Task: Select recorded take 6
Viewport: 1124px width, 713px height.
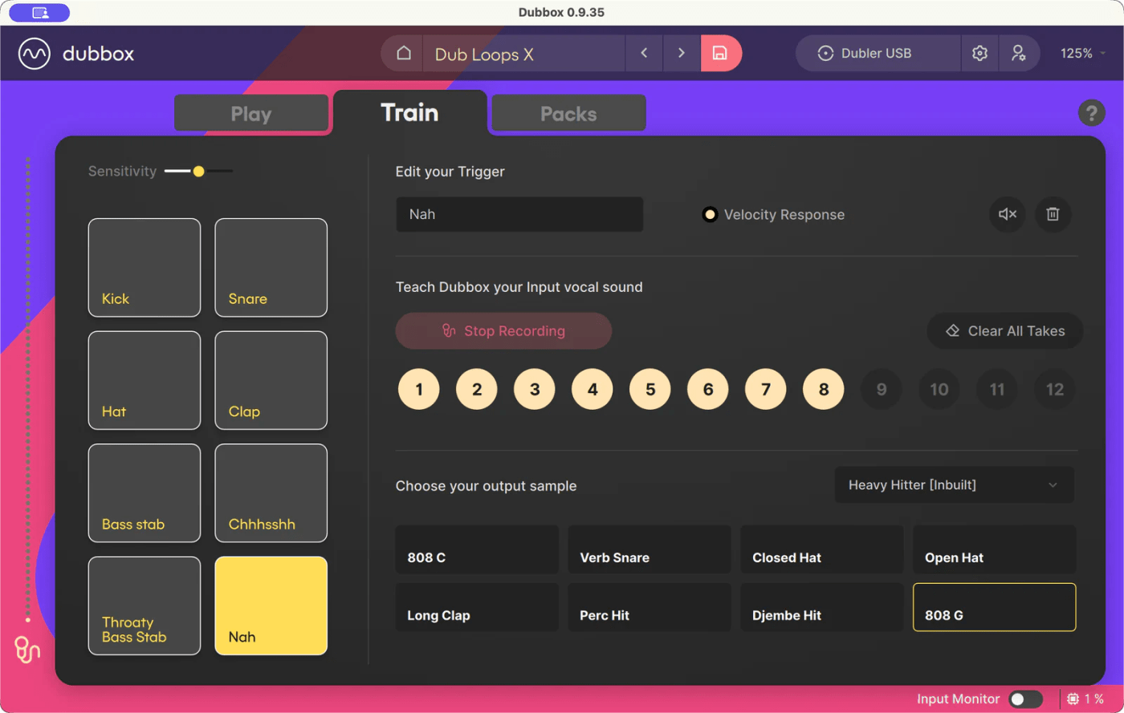Action: pos(708,389)
